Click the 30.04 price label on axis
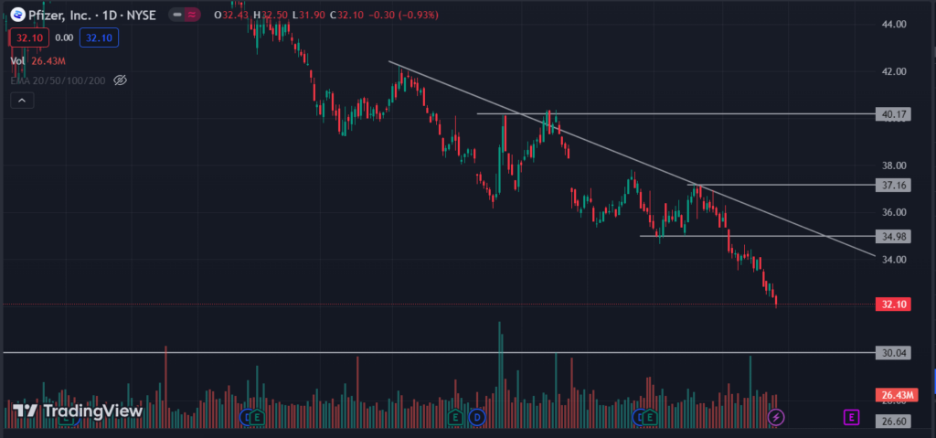Screen dimensions: 936x438 [x=893, y=353]
